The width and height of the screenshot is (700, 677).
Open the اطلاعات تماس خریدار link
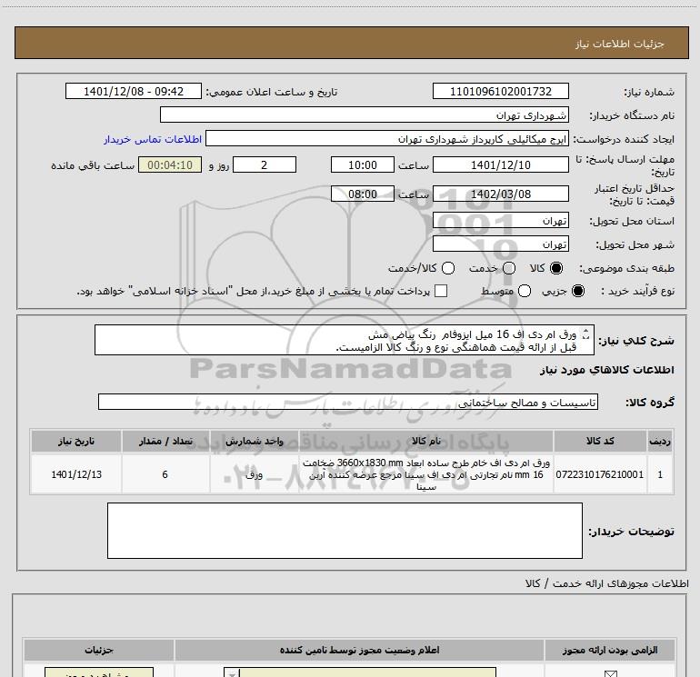click(x=153, y=139)
